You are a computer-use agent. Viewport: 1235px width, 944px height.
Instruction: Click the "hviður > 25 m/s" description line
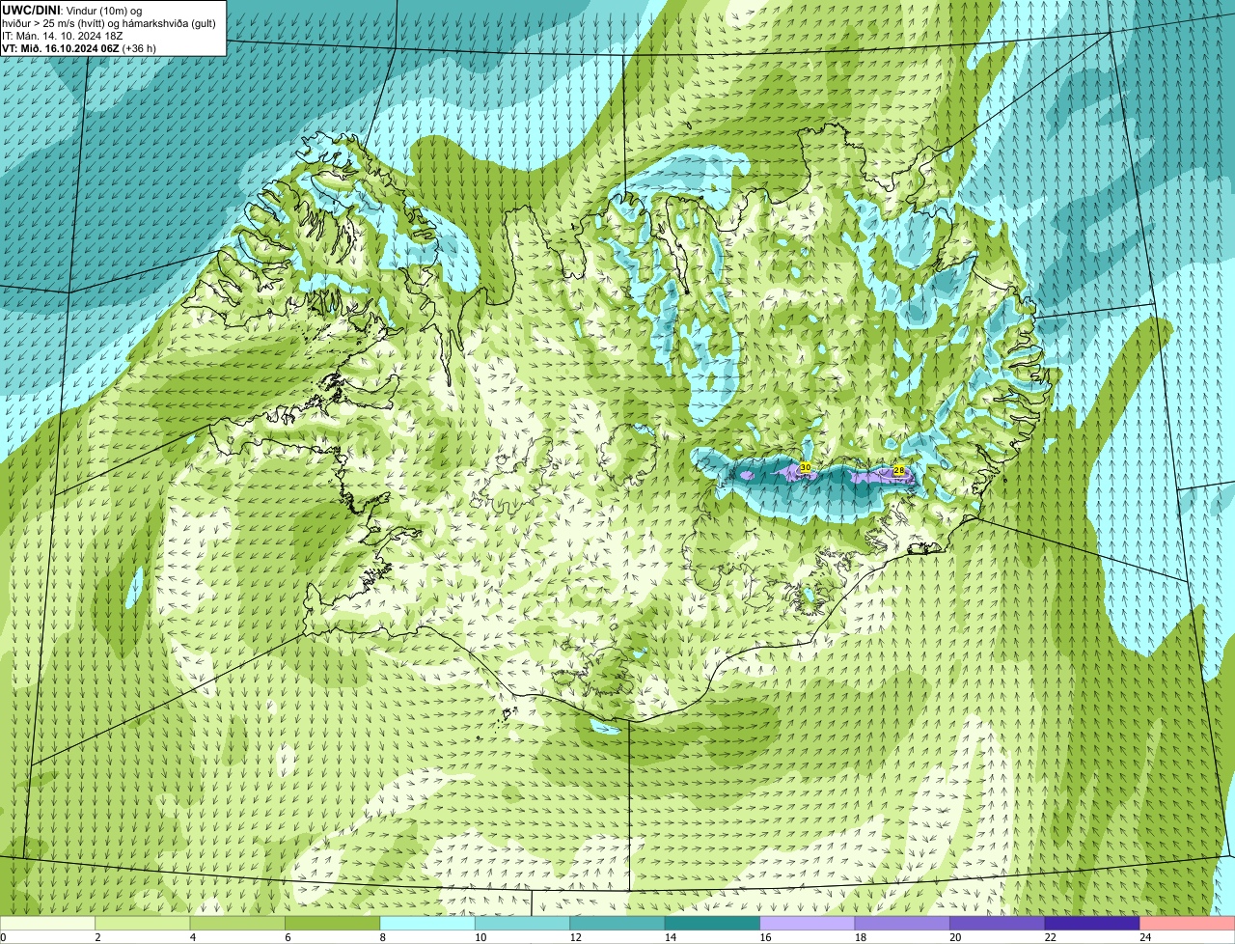pos(109,23)
